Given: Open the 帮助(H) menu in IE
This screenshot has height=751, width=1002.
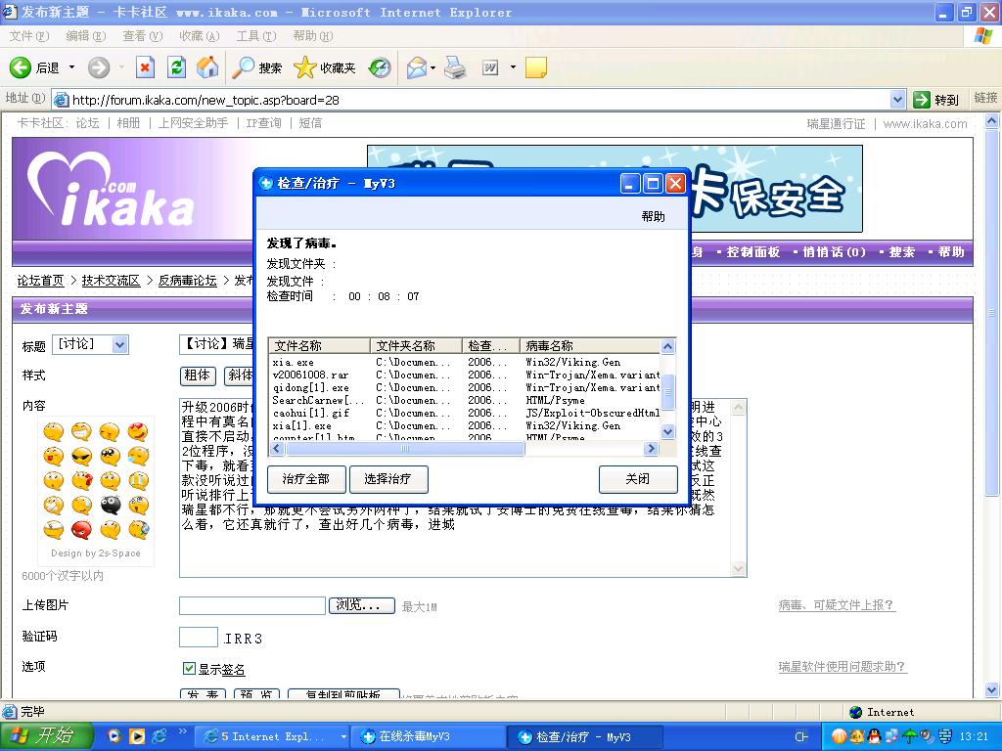Looking at the screenshot, I should (x=313, y=36).
